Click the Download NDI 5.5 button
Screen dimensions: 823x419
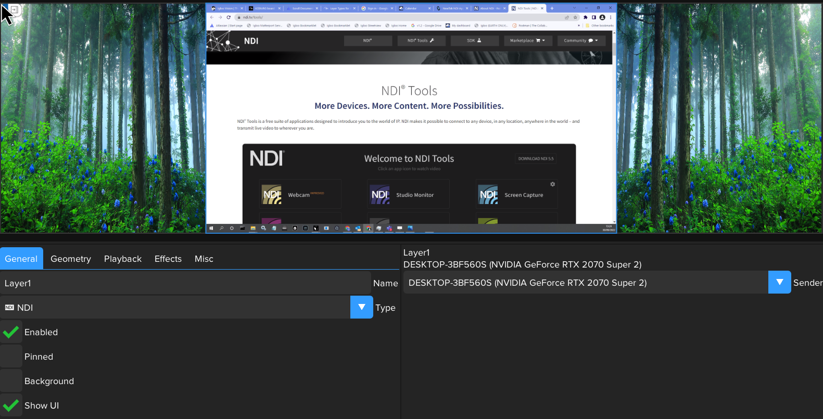pyautogui.click(x=536, y=159)
